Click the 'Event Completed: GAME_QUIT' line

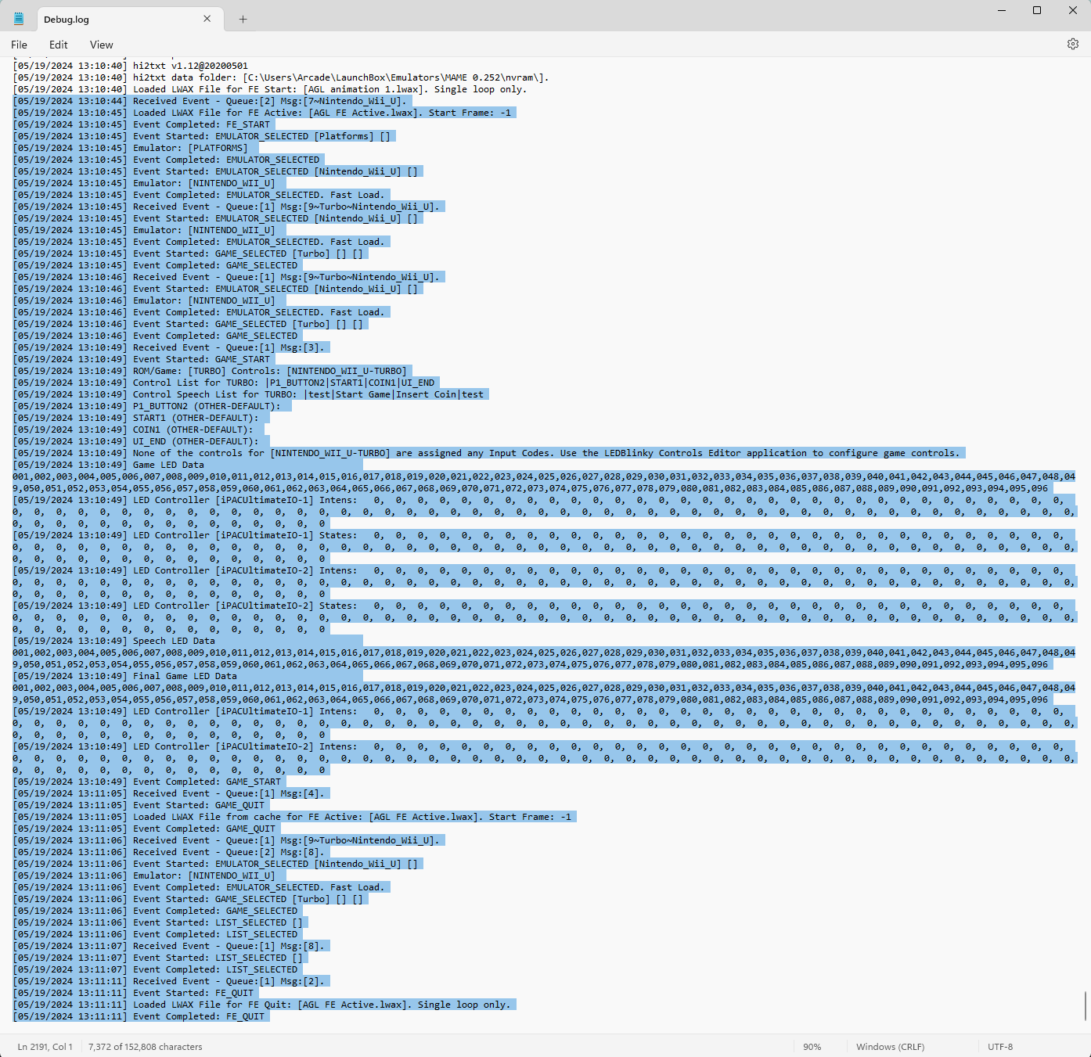[144, 829]
